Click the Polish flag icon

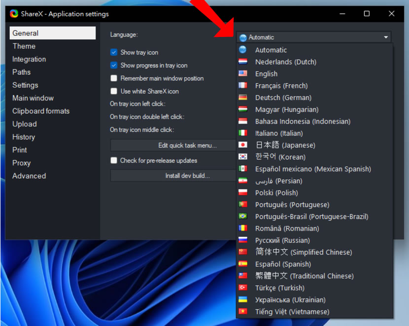(x=242, y=193)
